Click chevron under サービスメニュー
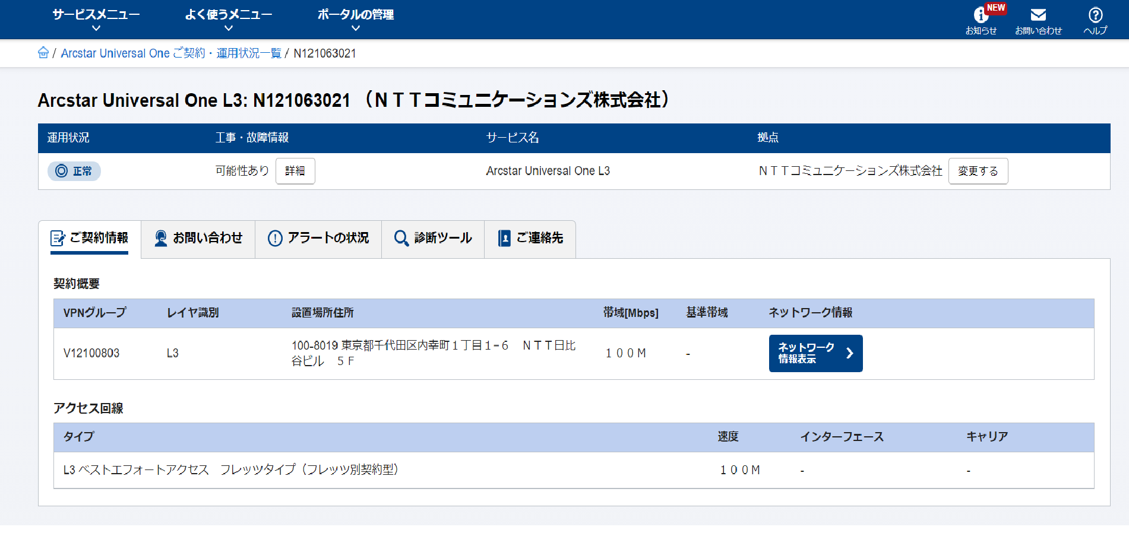The width and height of the screenshot is (1129, 533). pos(96,28)
